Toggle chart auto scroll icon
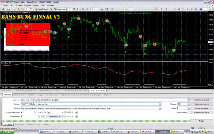 (92, 9)
